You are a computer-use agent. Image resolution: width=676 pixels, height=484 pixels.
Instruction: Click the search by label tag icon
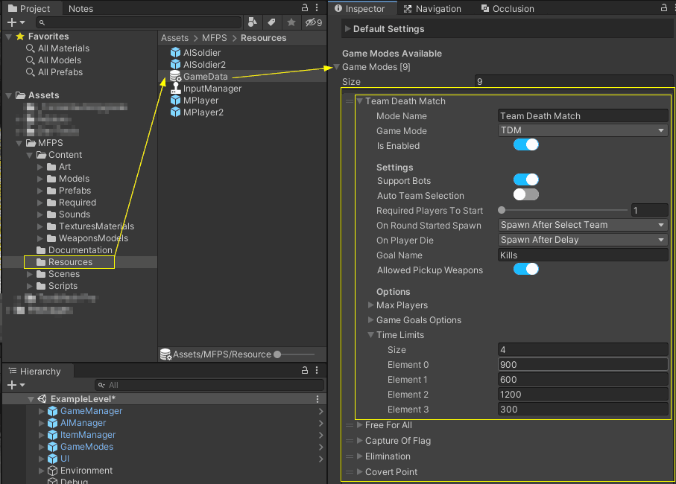[272, 22]
